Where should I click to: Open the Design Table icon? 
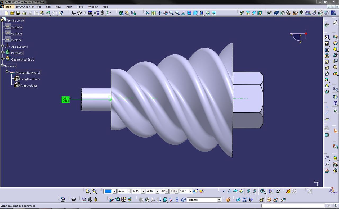(x=90, y=13)
